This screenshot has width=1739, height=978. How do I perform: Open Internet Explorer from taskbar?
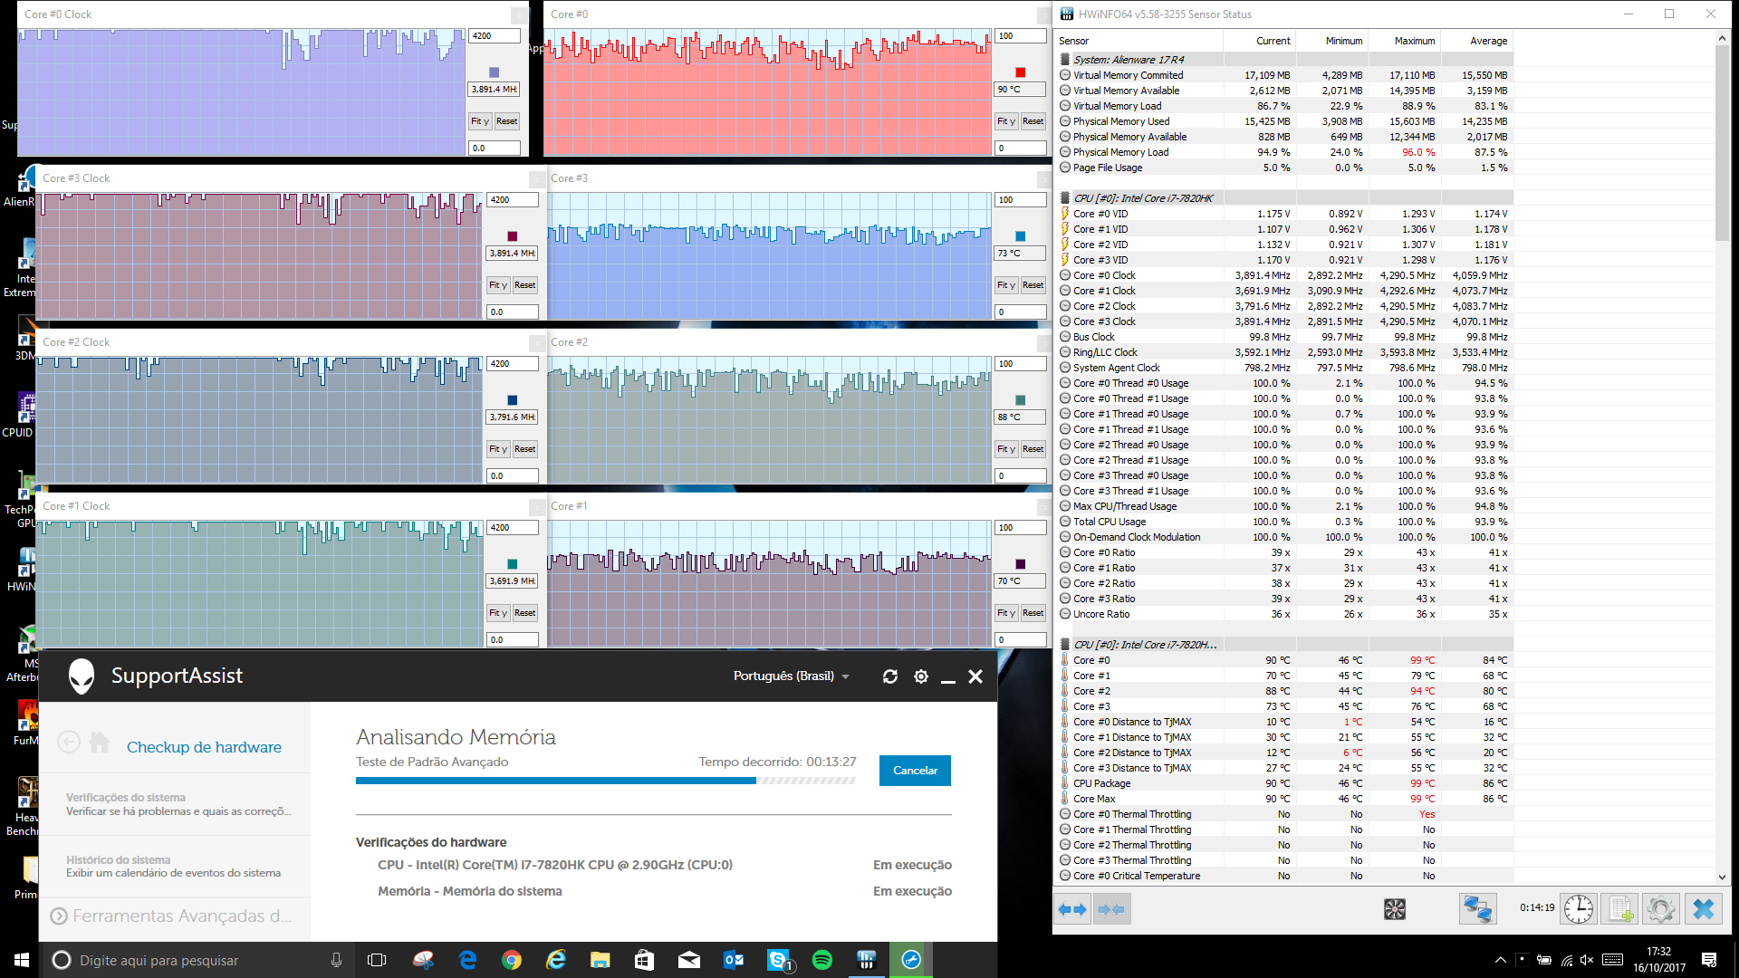(556, 960)
